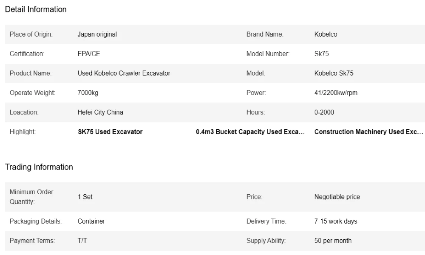Click the 'EPA/CE' certification value

pyautogui.click(x=89, y=54)
